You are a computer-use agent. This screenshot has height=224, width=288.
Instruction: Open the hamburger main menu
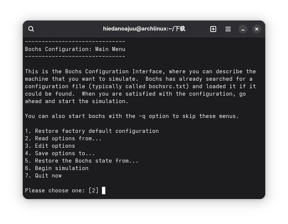click(228, 29)
